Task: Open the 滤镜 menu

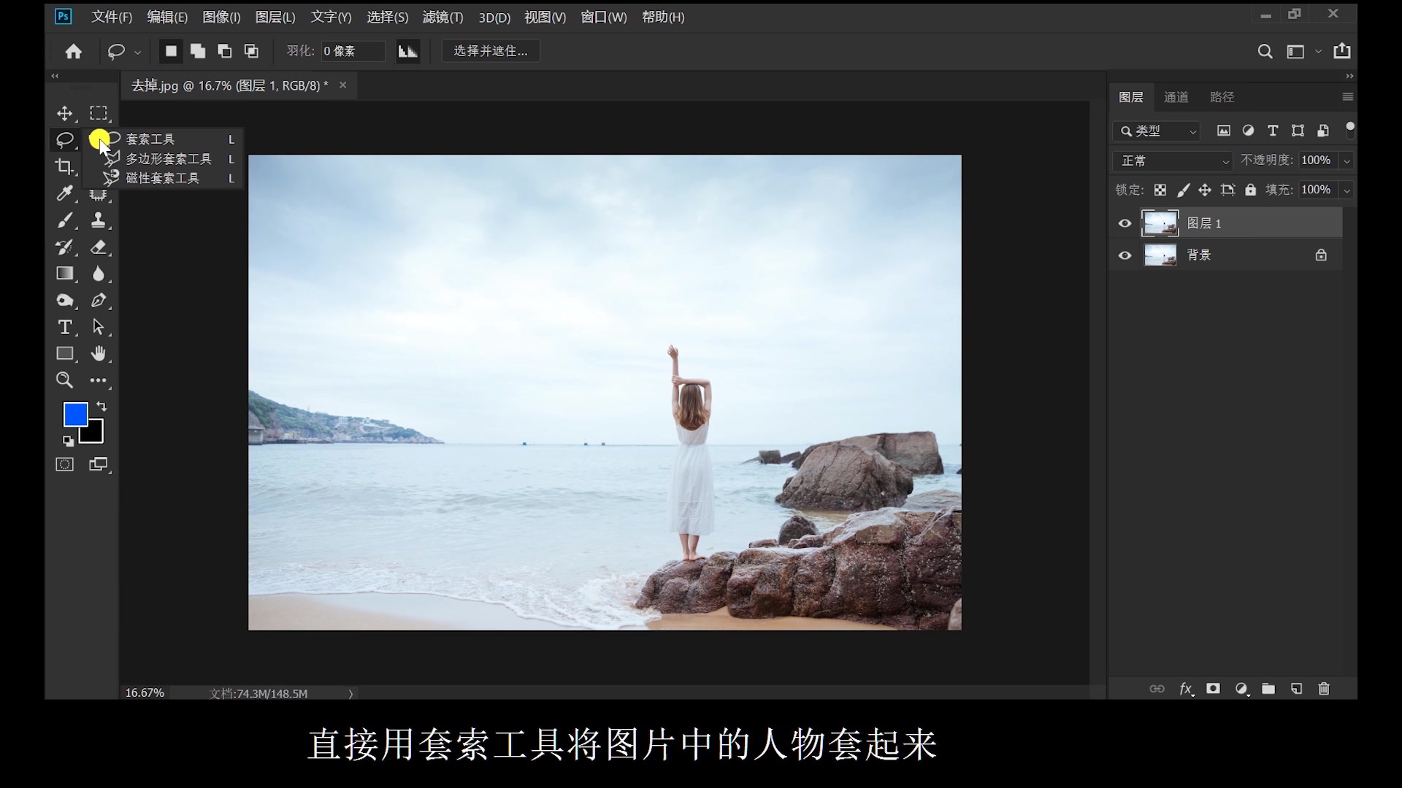Action: pyautogui.click(x=442, y=18)
